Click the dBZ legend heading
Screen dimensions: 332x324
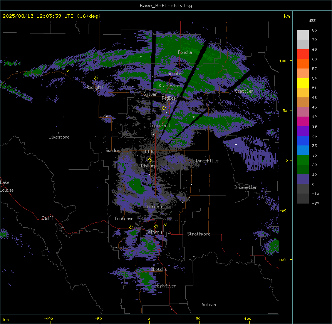click(x=312, y=21)
